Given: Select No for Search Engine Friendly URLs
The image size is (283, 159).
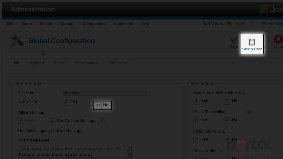Looking at the screenshot, I should pyautogui.click(x=227, y=101).
